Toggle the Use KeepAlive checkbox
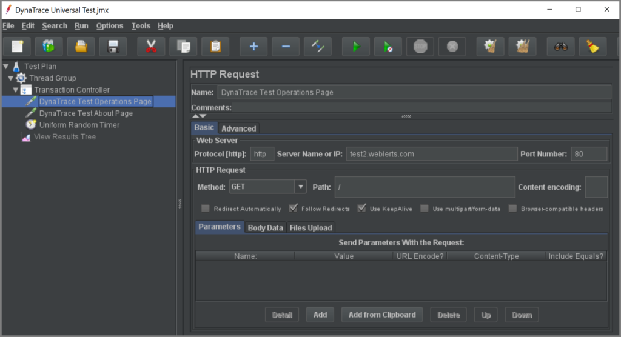 point(361,209)
